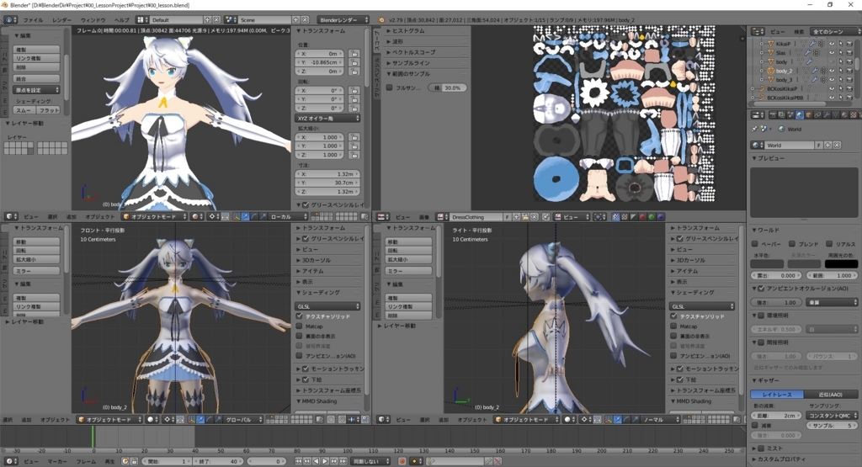Click the スムーズ shading button

24,110
